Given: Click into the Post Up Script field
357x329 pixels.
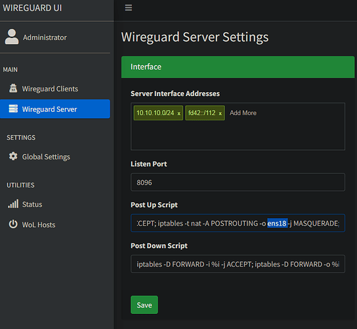Looking at the screenshot, I should click(238, 223).
